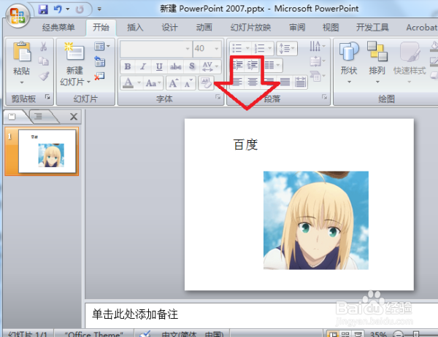Expand the 粘贴 options arrow
This screenshot has width=438, height=337.
click(22, 82)
